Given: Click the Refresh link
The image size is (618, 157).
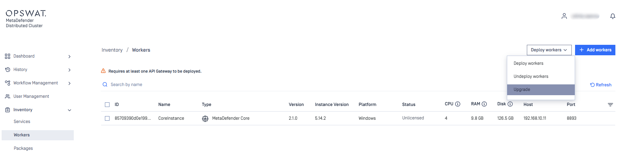Looking at the screenshot, I should coord(601,85).
